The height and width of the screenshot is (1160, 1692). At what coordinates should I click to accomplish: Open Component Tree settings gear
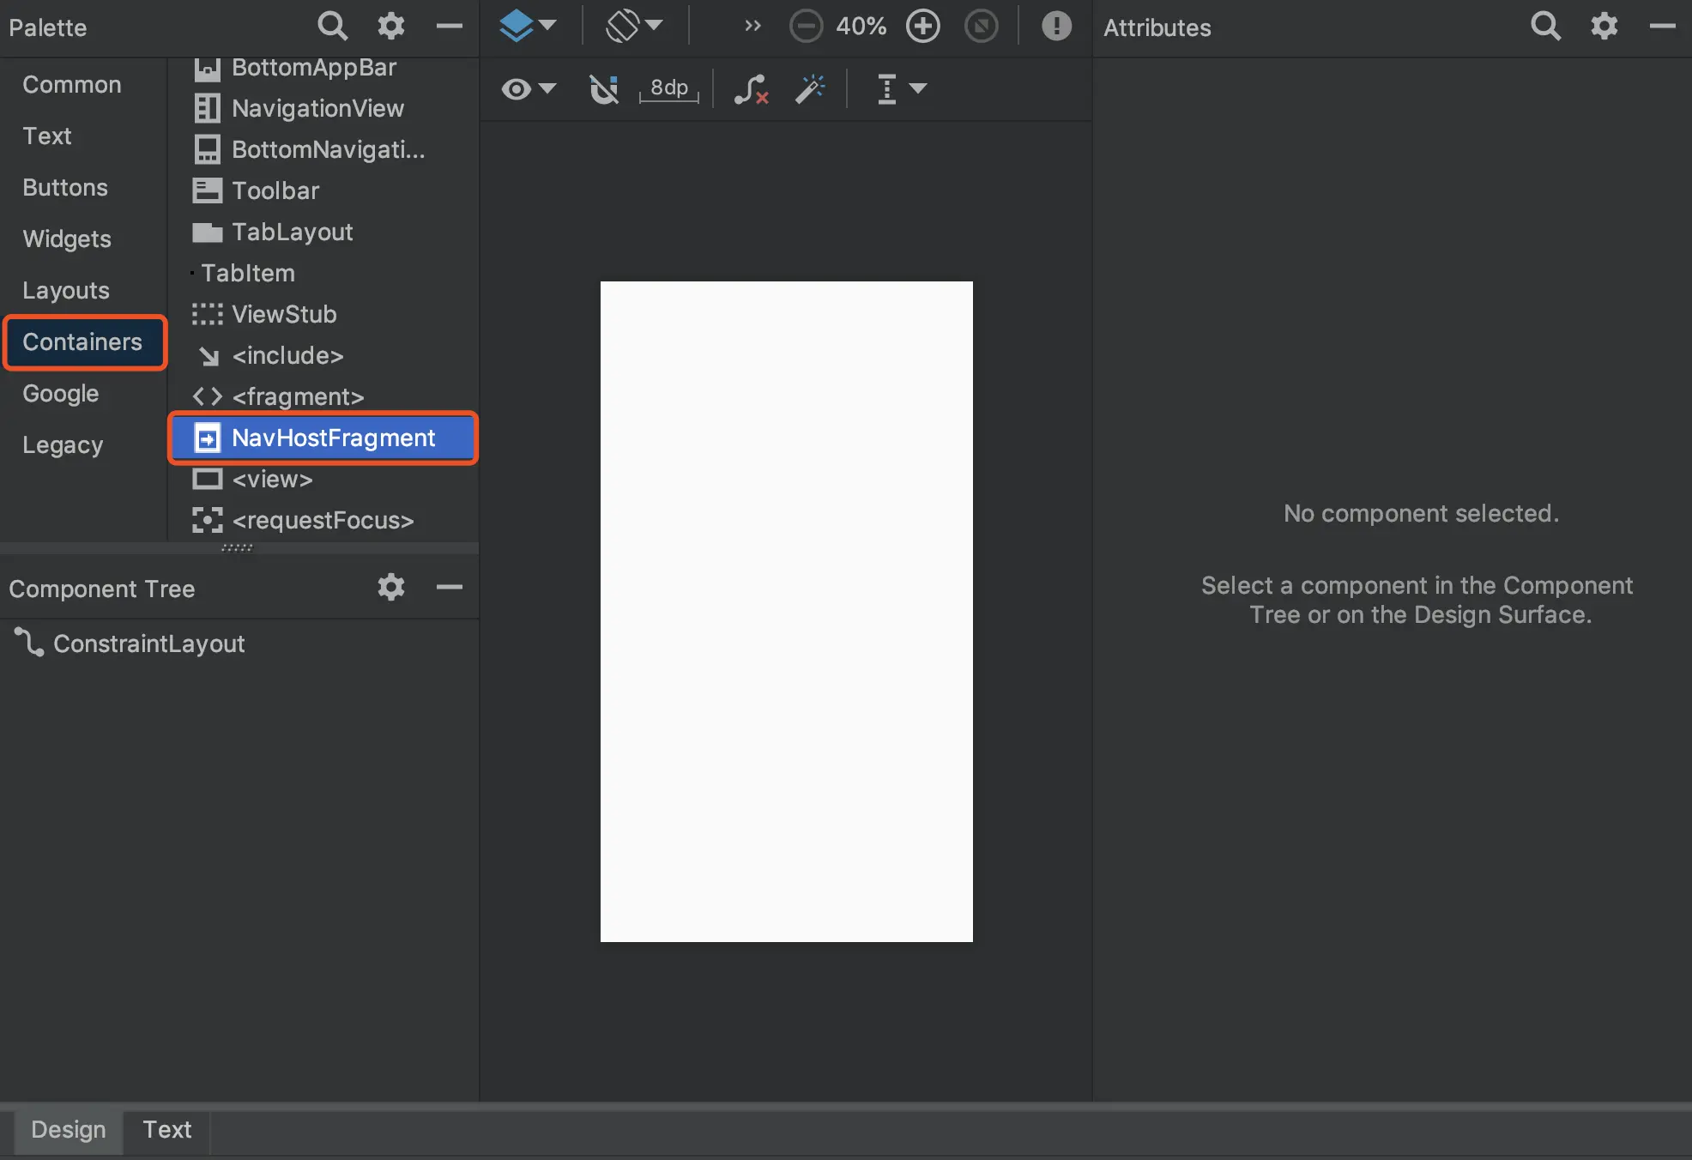[x=391, y=588]
